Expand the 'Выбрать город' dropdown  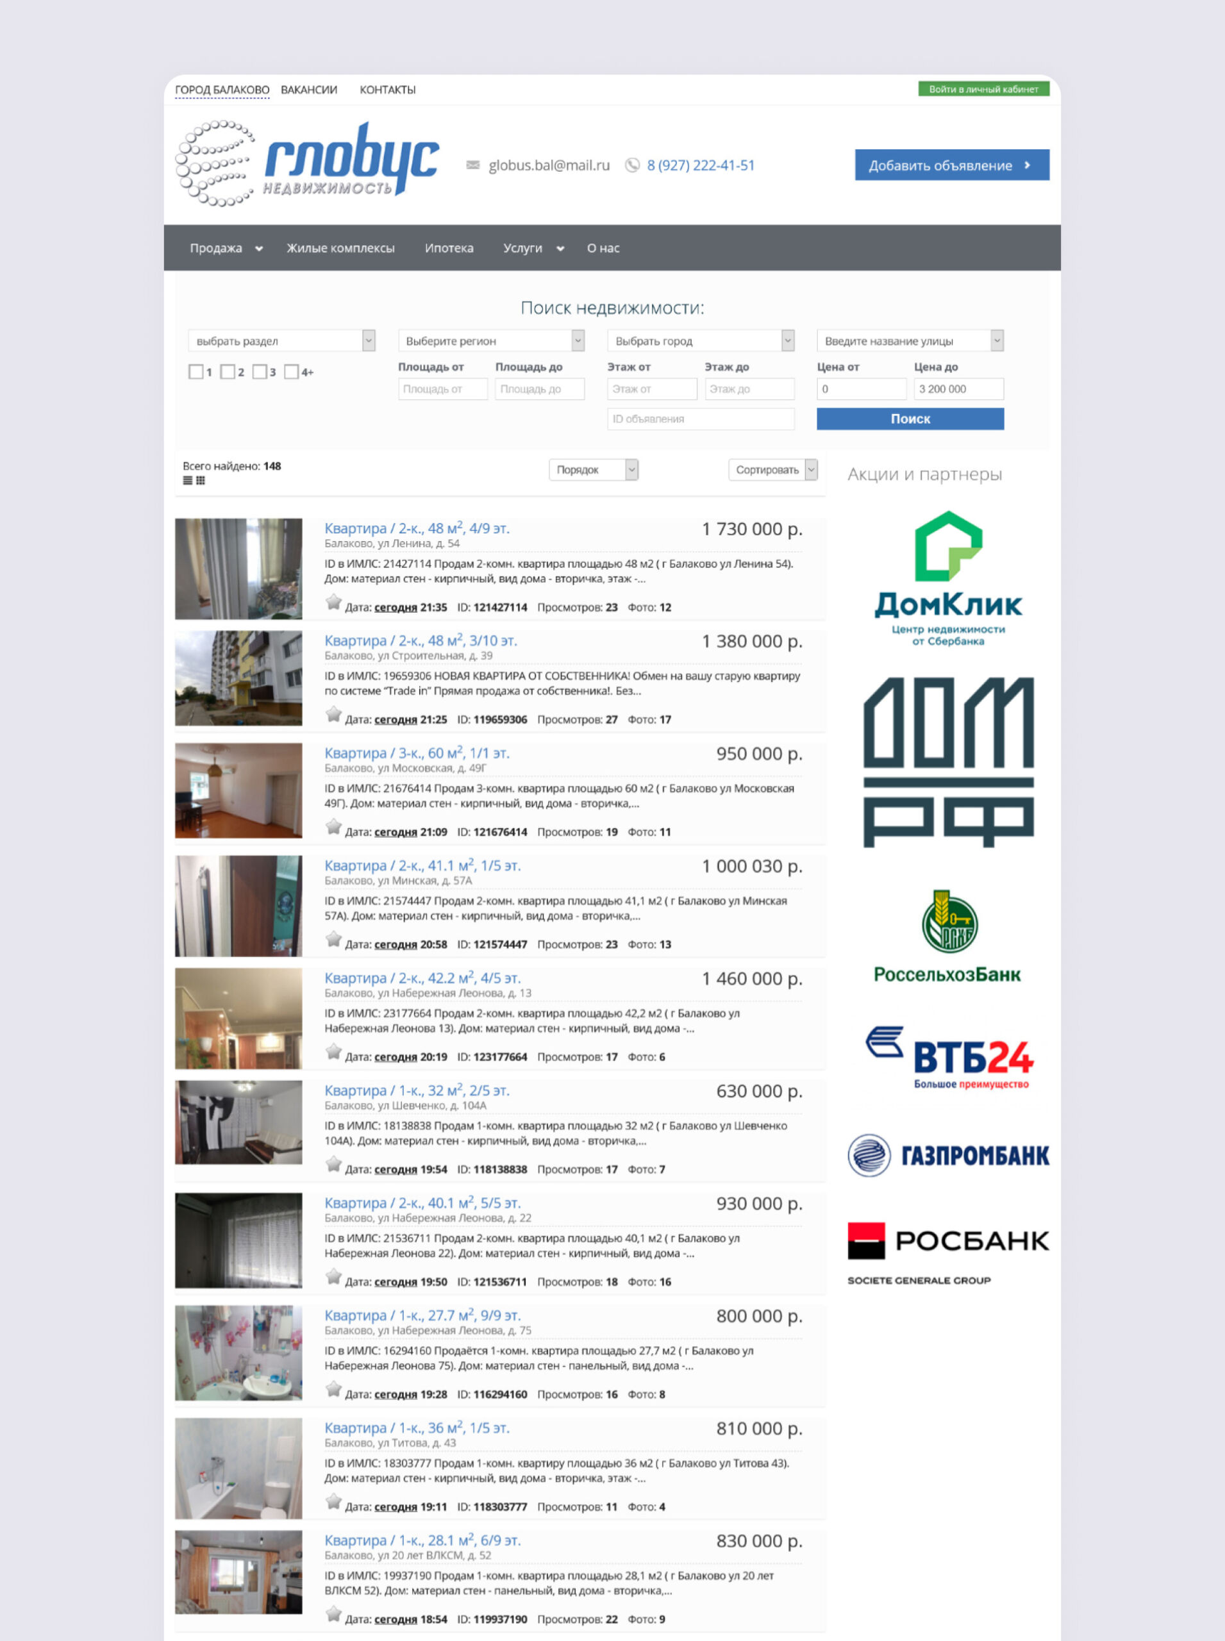point(700,341)
